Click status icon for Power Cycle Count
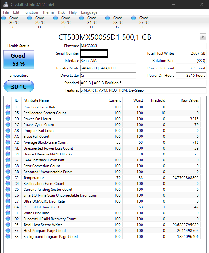This screenshot has height=253, width=209. tap(8, 124)
